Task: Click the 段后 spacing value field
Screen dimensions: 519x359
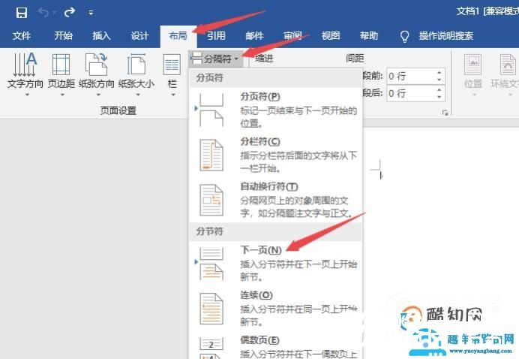Action: [412, 93]
